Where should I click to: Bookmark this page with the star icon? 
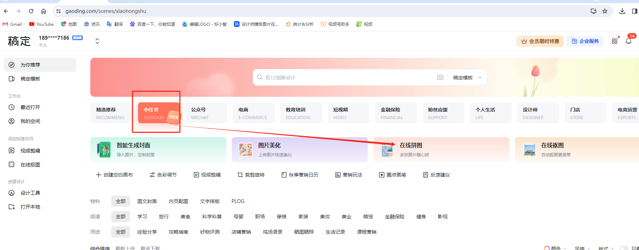point(605,11)
